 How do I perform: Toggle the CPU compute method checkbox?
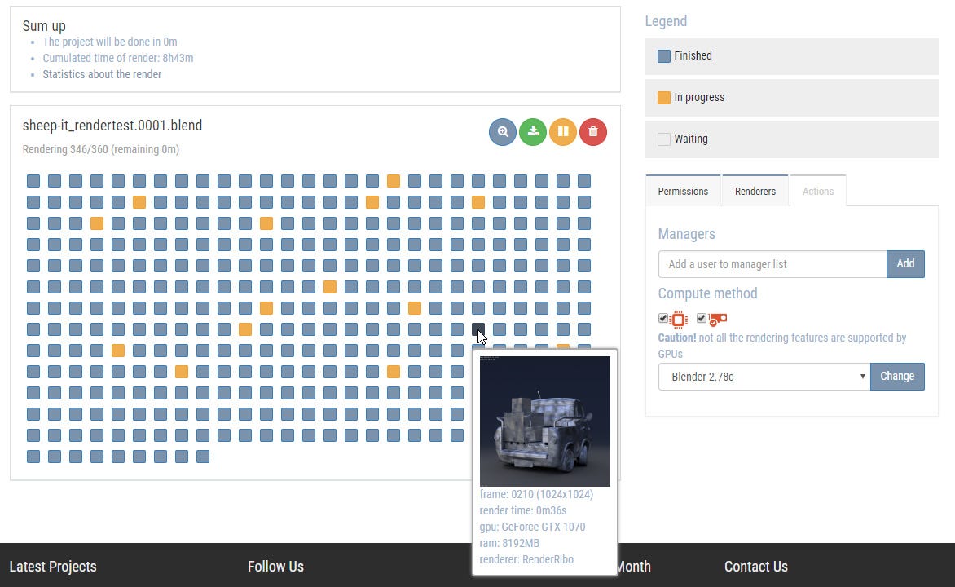point(663,318)
